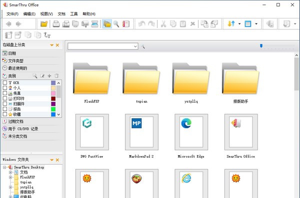This screenshot has height=198, width=300.
Task: Click the sort arrows icon
Action: coord(231,24)
